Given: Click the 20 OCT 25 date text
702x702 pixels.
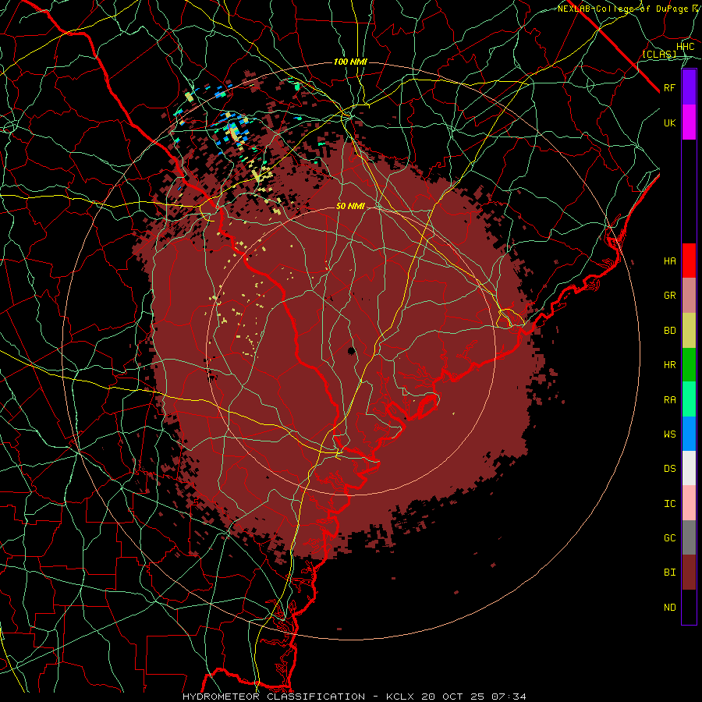Looking at the screenshot, I should [x=453, y=697].
